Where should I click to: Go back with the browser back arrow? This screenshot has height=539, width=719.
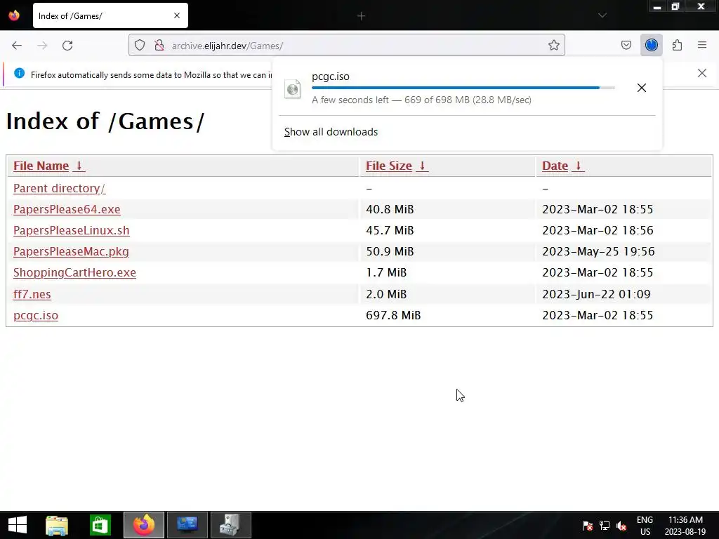pos(17,46)
